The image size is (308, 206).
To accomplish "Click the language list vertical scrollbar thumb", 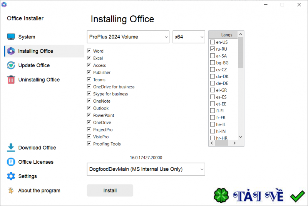I will click(241, 53).
